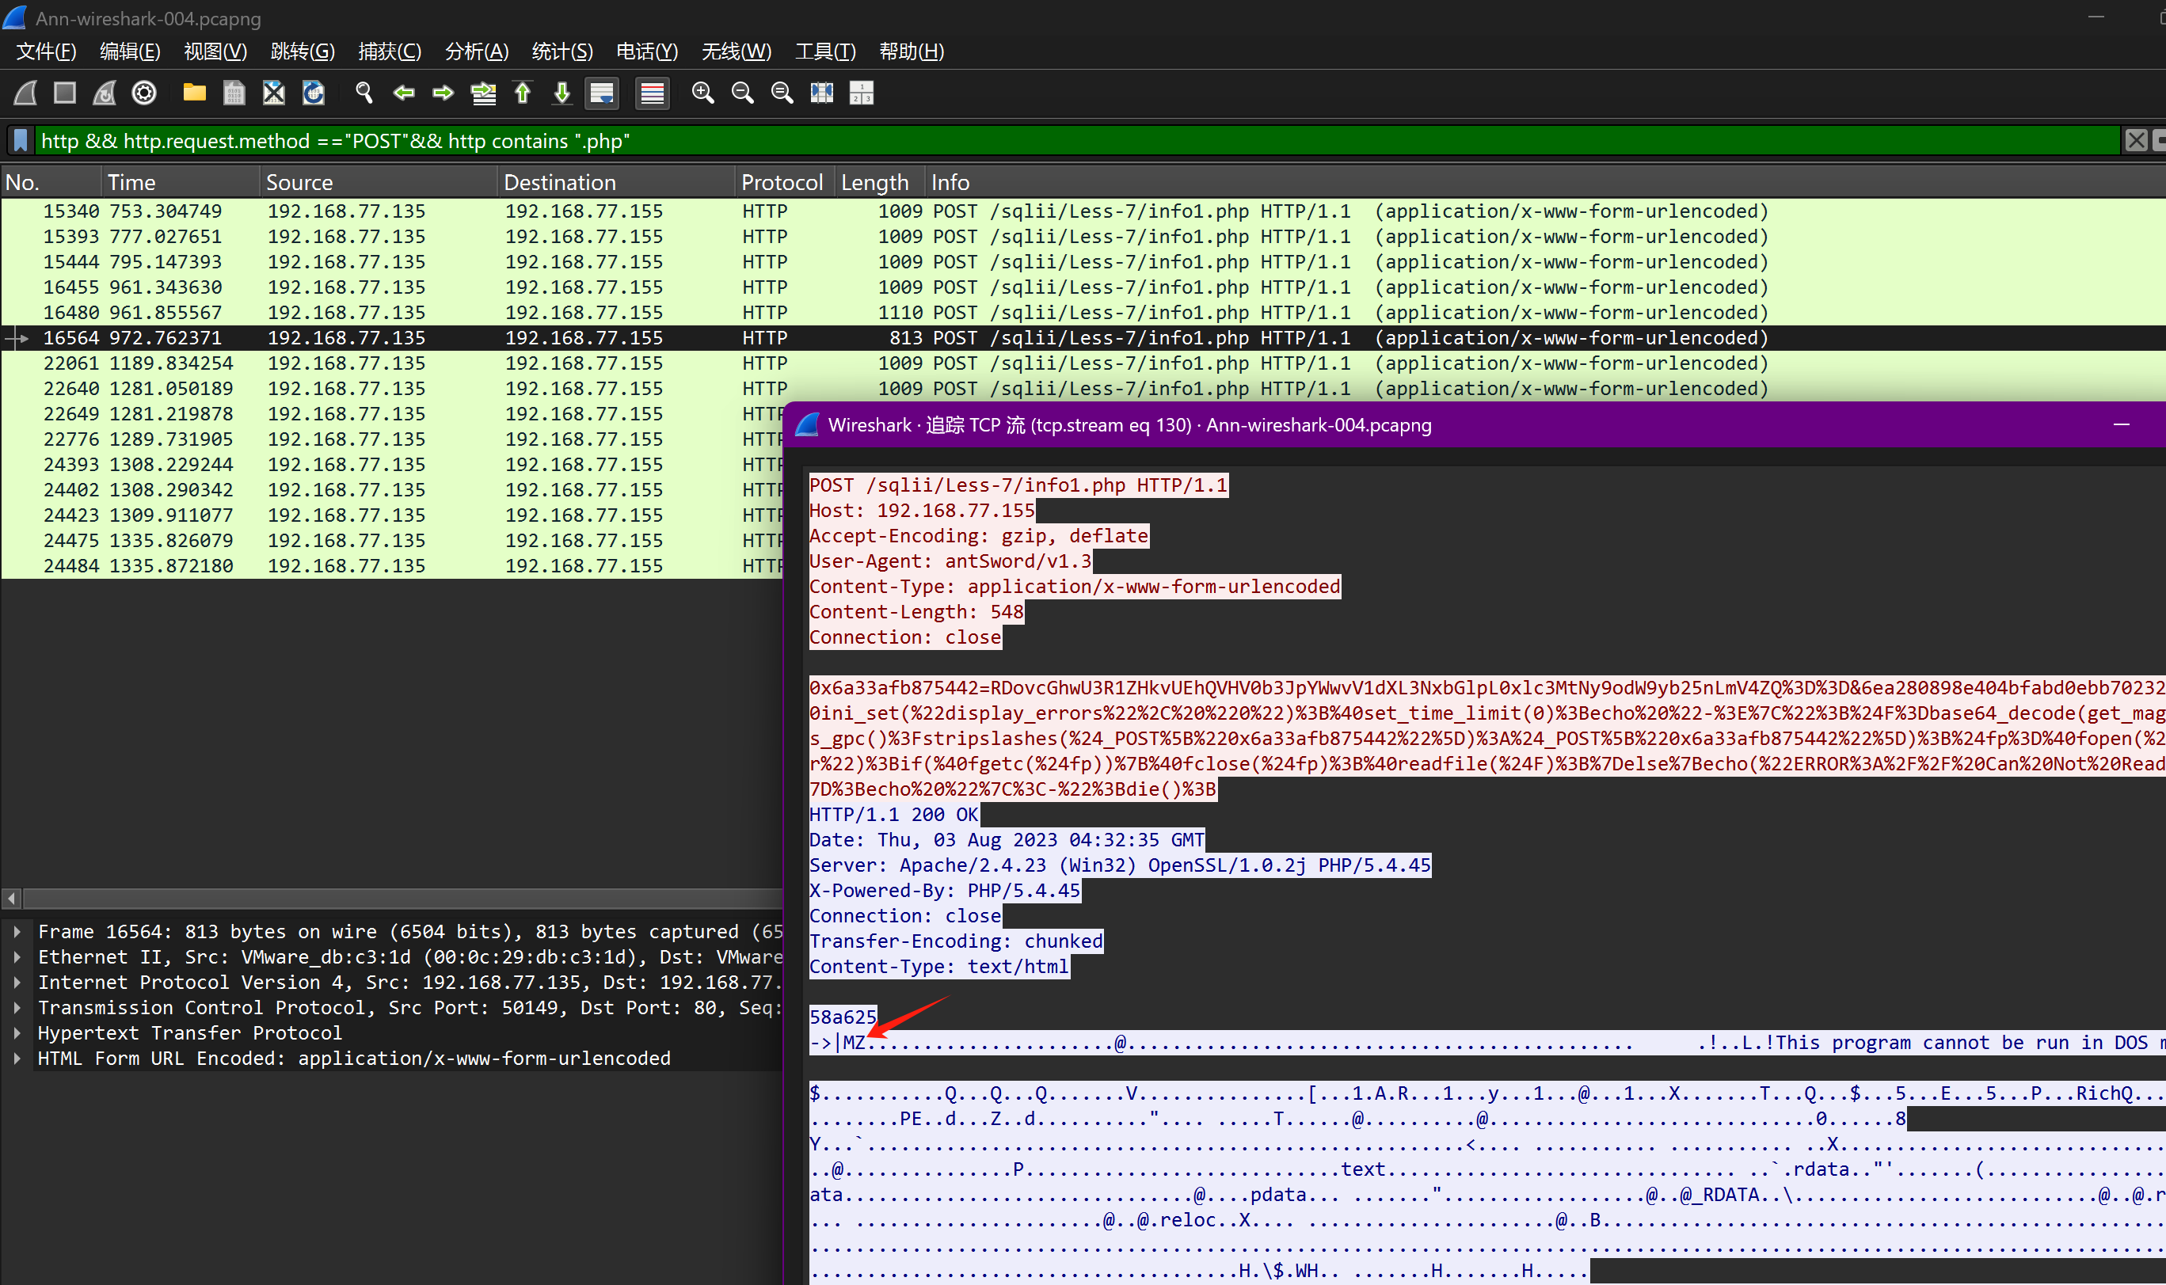Click the Stop capture square icon
The height and width of the screenshot is (1285, 2166).
65,93
